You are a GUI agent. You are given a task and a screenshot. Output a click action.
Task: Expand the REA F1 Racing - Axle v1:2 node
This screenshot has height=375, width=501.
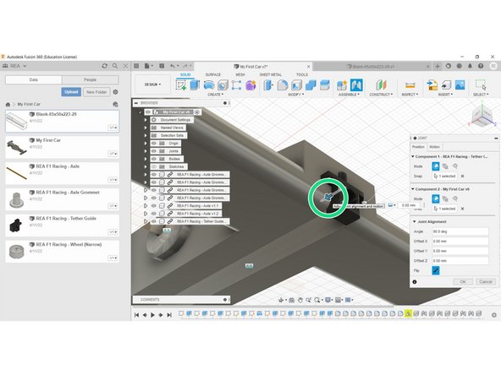[146, 214]
